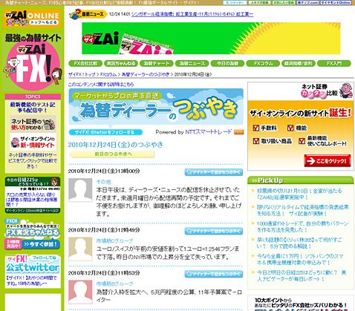Open the PickUp link about くりっく株365
The width and height of the screenshot is (355, 311).
click(299, 243)
